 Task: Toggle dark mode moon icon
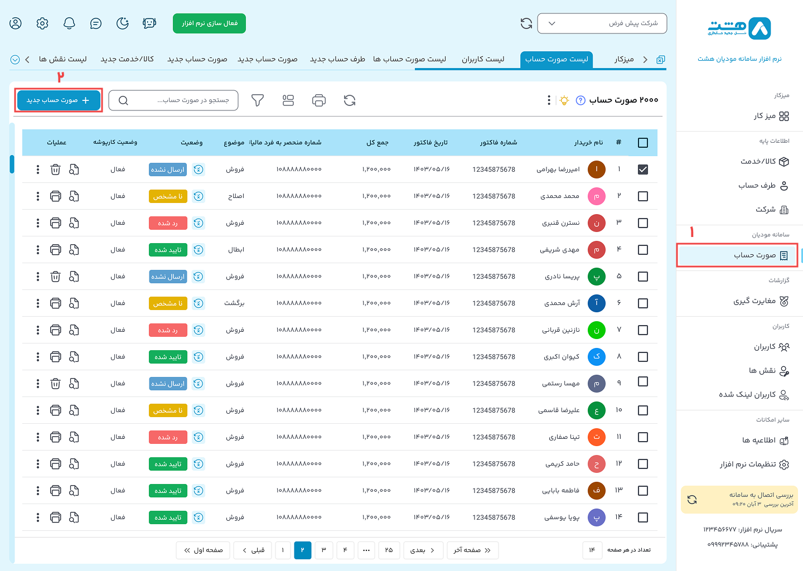123,23
